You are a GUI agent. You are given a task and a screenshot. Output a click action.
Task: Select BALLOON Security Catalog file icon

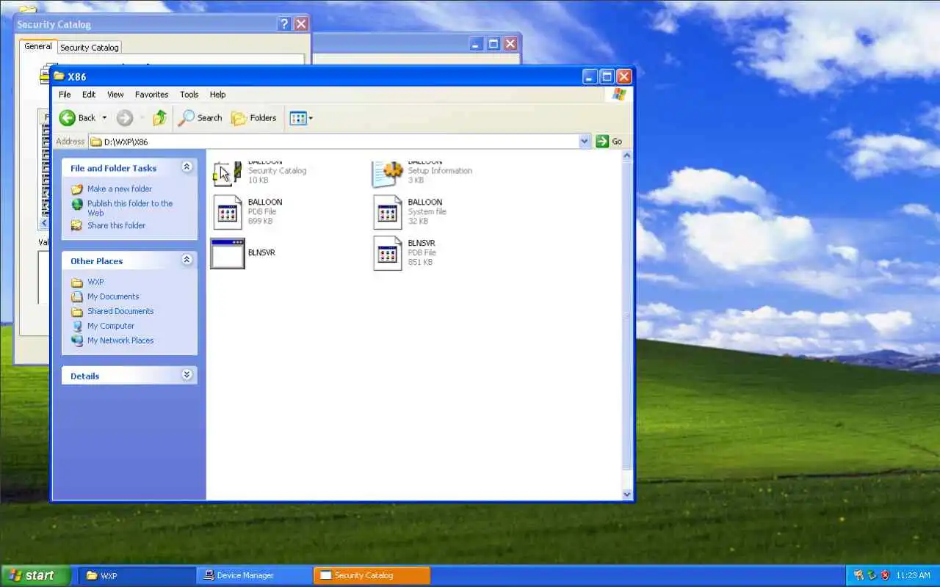click(x=227, y=173)
